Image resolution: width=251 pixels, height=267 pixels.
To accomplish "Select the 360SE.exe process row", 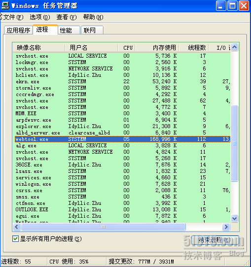I will click(x=122, y=165).
